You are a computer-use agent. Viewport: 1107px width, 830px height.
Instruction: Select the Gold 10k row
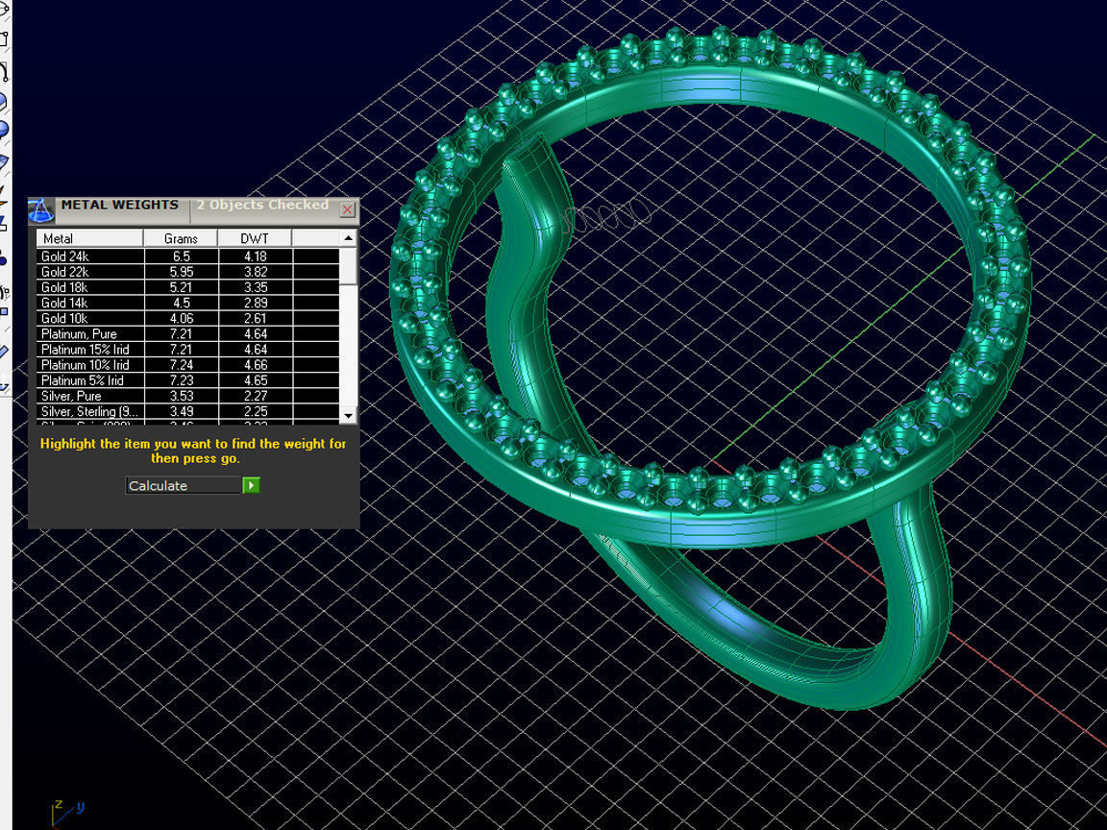pyautogui.click(x=187, y=318)
